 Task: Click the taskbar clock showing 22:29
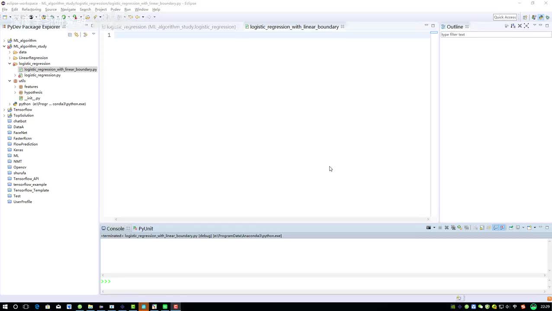click(545, 307)
